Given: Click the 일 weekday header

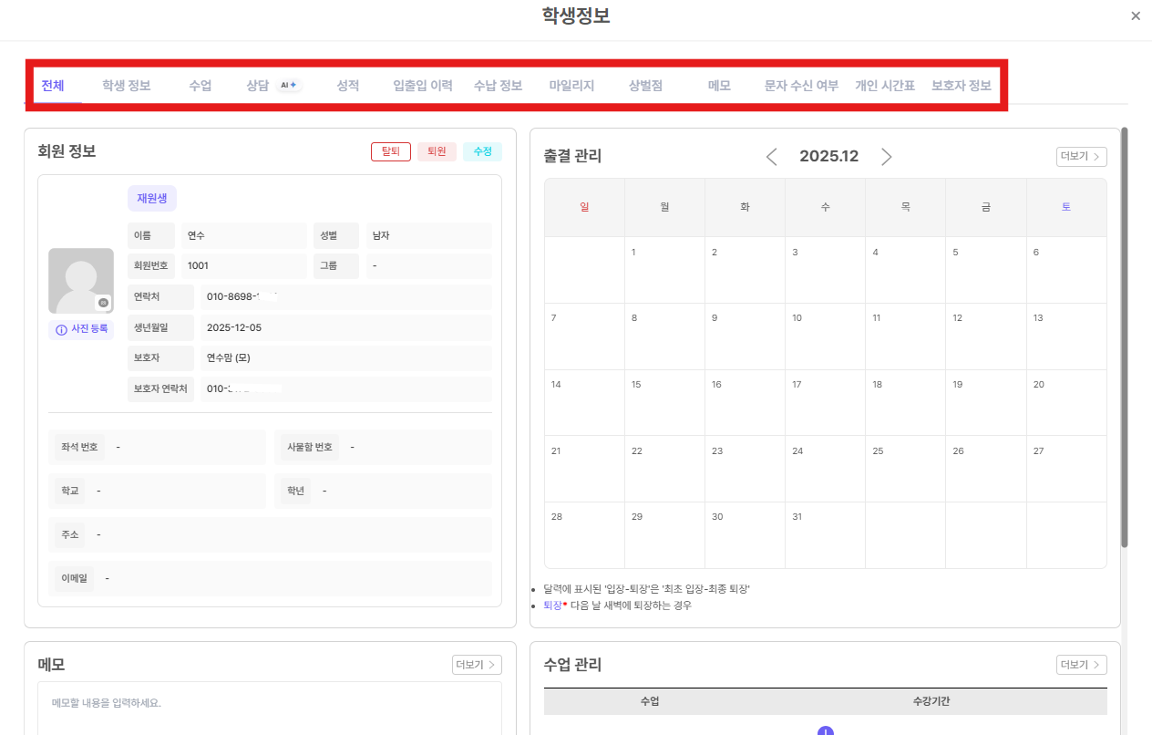Looking at the screenshot, I should 584,207.
